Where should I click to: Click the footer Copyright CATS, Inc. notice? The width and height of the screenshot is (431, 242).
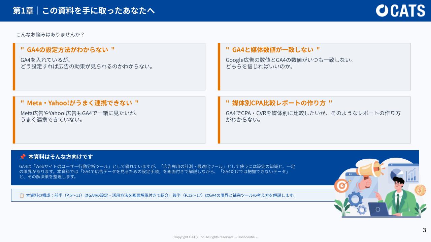215,237
